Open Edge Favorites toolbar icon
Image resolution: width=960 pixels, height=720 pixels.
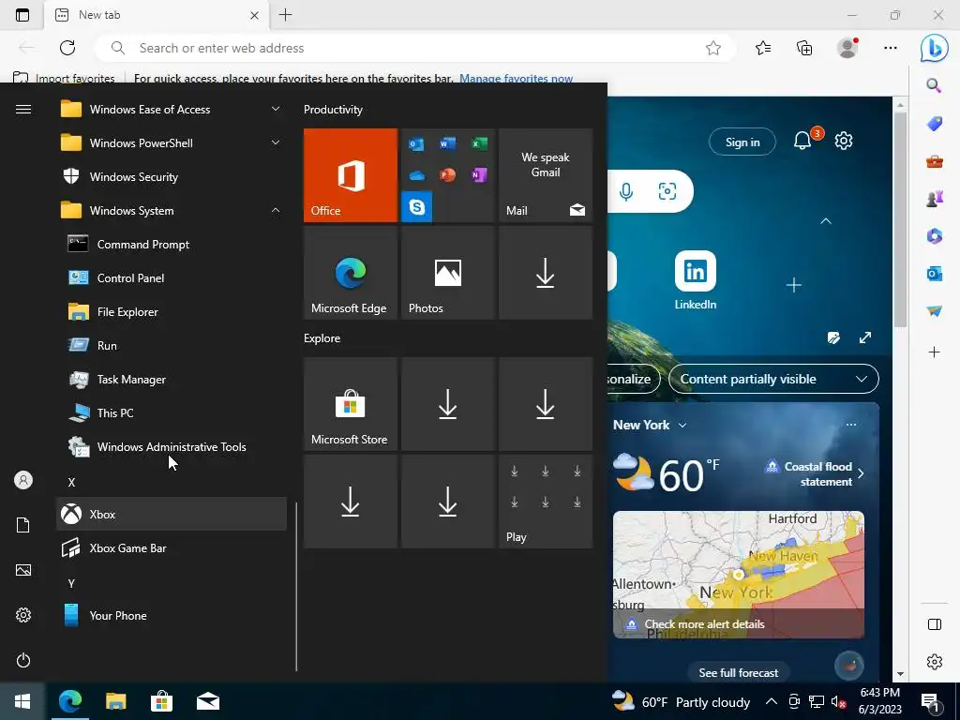click(x=763, y=48)
